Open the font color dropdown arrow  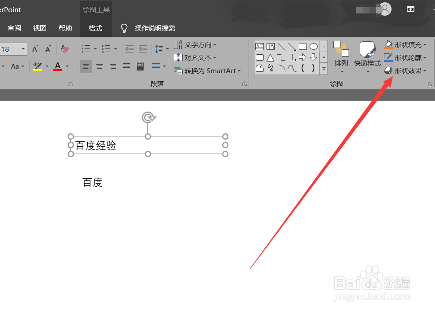pos(67,66)
